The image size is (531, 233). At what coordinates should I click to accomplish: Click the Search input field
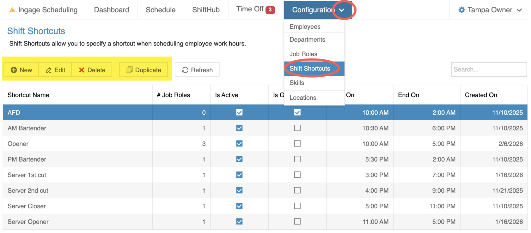(488, 69)
